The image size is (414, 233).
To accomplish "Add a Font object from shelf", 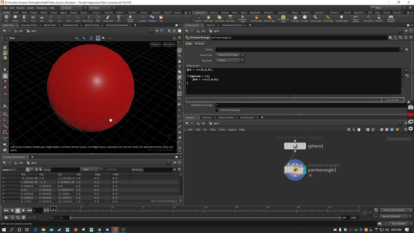I will click(119, 18).
